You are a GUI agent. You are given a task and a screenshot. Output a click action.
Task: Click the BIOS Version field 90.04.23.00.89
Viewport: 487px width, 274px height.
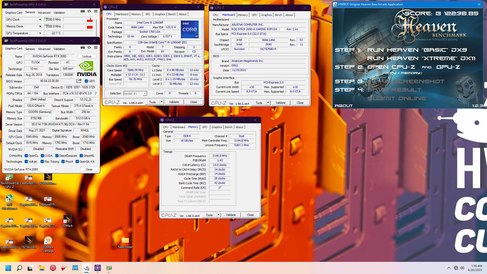tap(49, 81)
